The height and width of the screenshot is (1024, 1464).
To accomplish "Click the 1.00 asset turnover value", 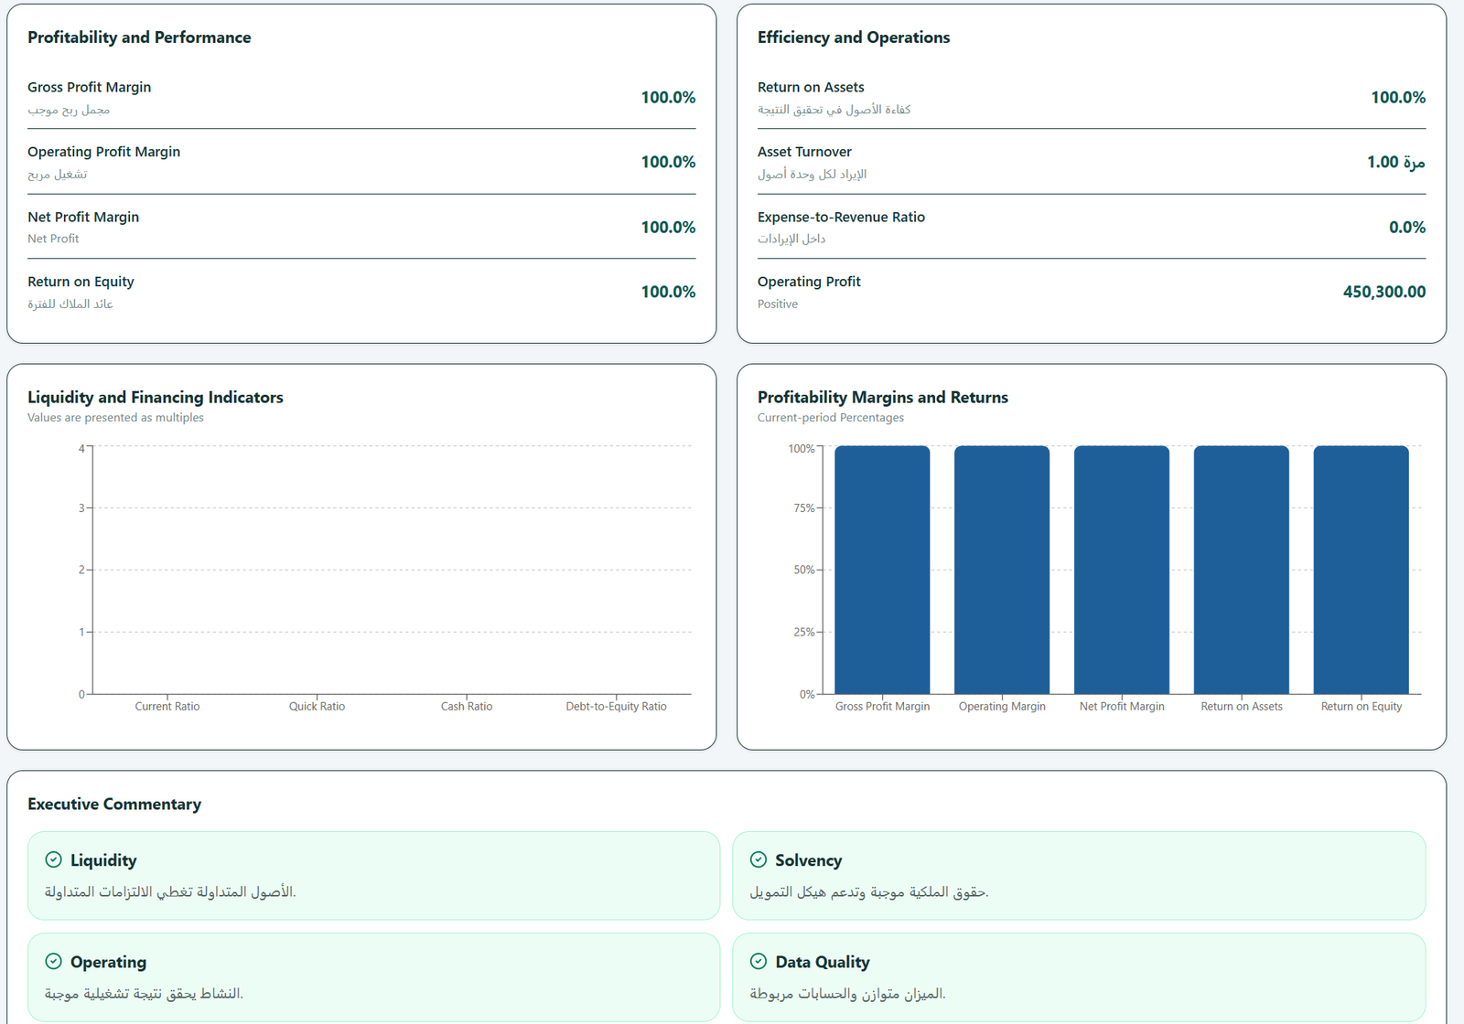I will (1396, 163).
